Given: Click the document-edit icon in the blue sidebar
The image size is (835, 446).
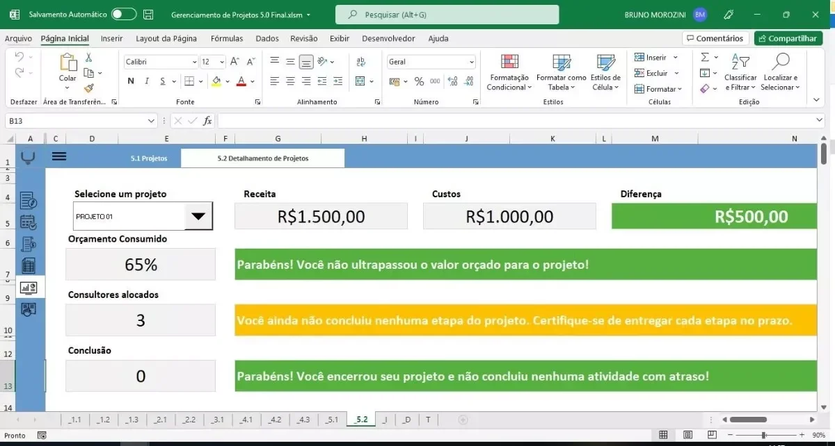Looking at the screenshot, I should [x=29, y=201].
